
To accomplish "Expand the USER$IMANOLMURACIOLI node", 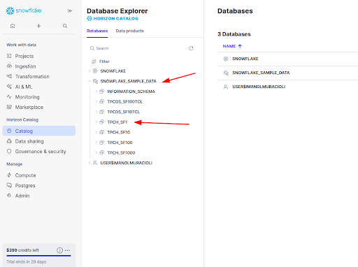I will tap(89, 163).
